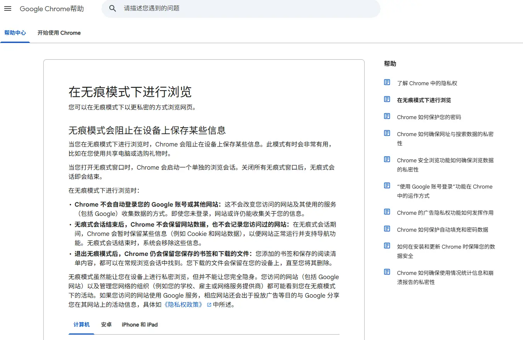Screen dimensions: 523x340
Task: Open 在无痕模式下进行浏览 sidebar link
Action: [424, 100]
